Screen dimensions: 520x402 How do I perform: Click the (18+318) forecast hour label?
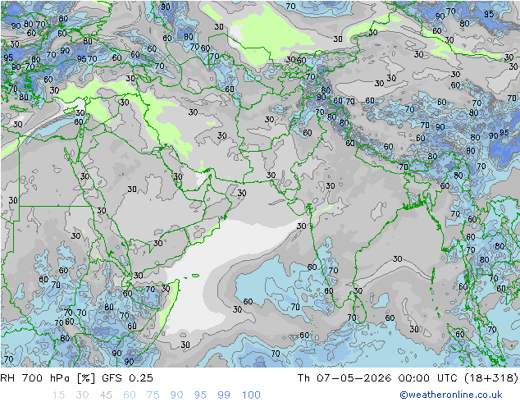(490, 377)
